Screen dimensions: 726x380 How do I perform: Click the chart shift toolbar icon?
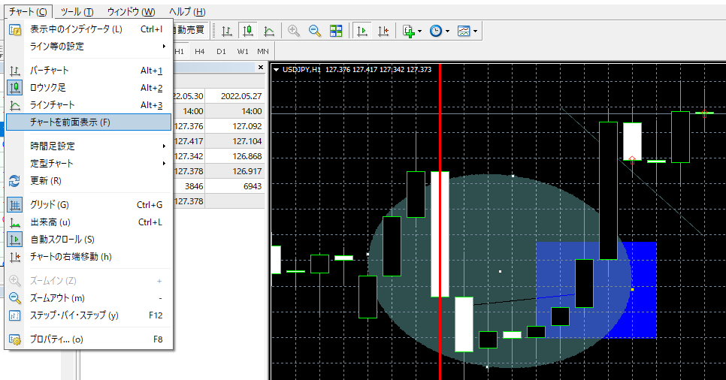[x=383, y=31]
